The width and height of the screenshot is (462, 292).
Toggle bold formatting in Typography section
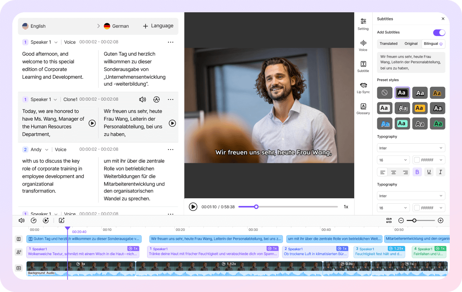pos(417,172)
